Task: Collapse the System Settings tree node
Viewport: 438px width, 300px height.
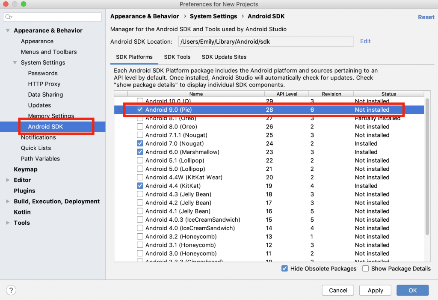Action: 15,63
